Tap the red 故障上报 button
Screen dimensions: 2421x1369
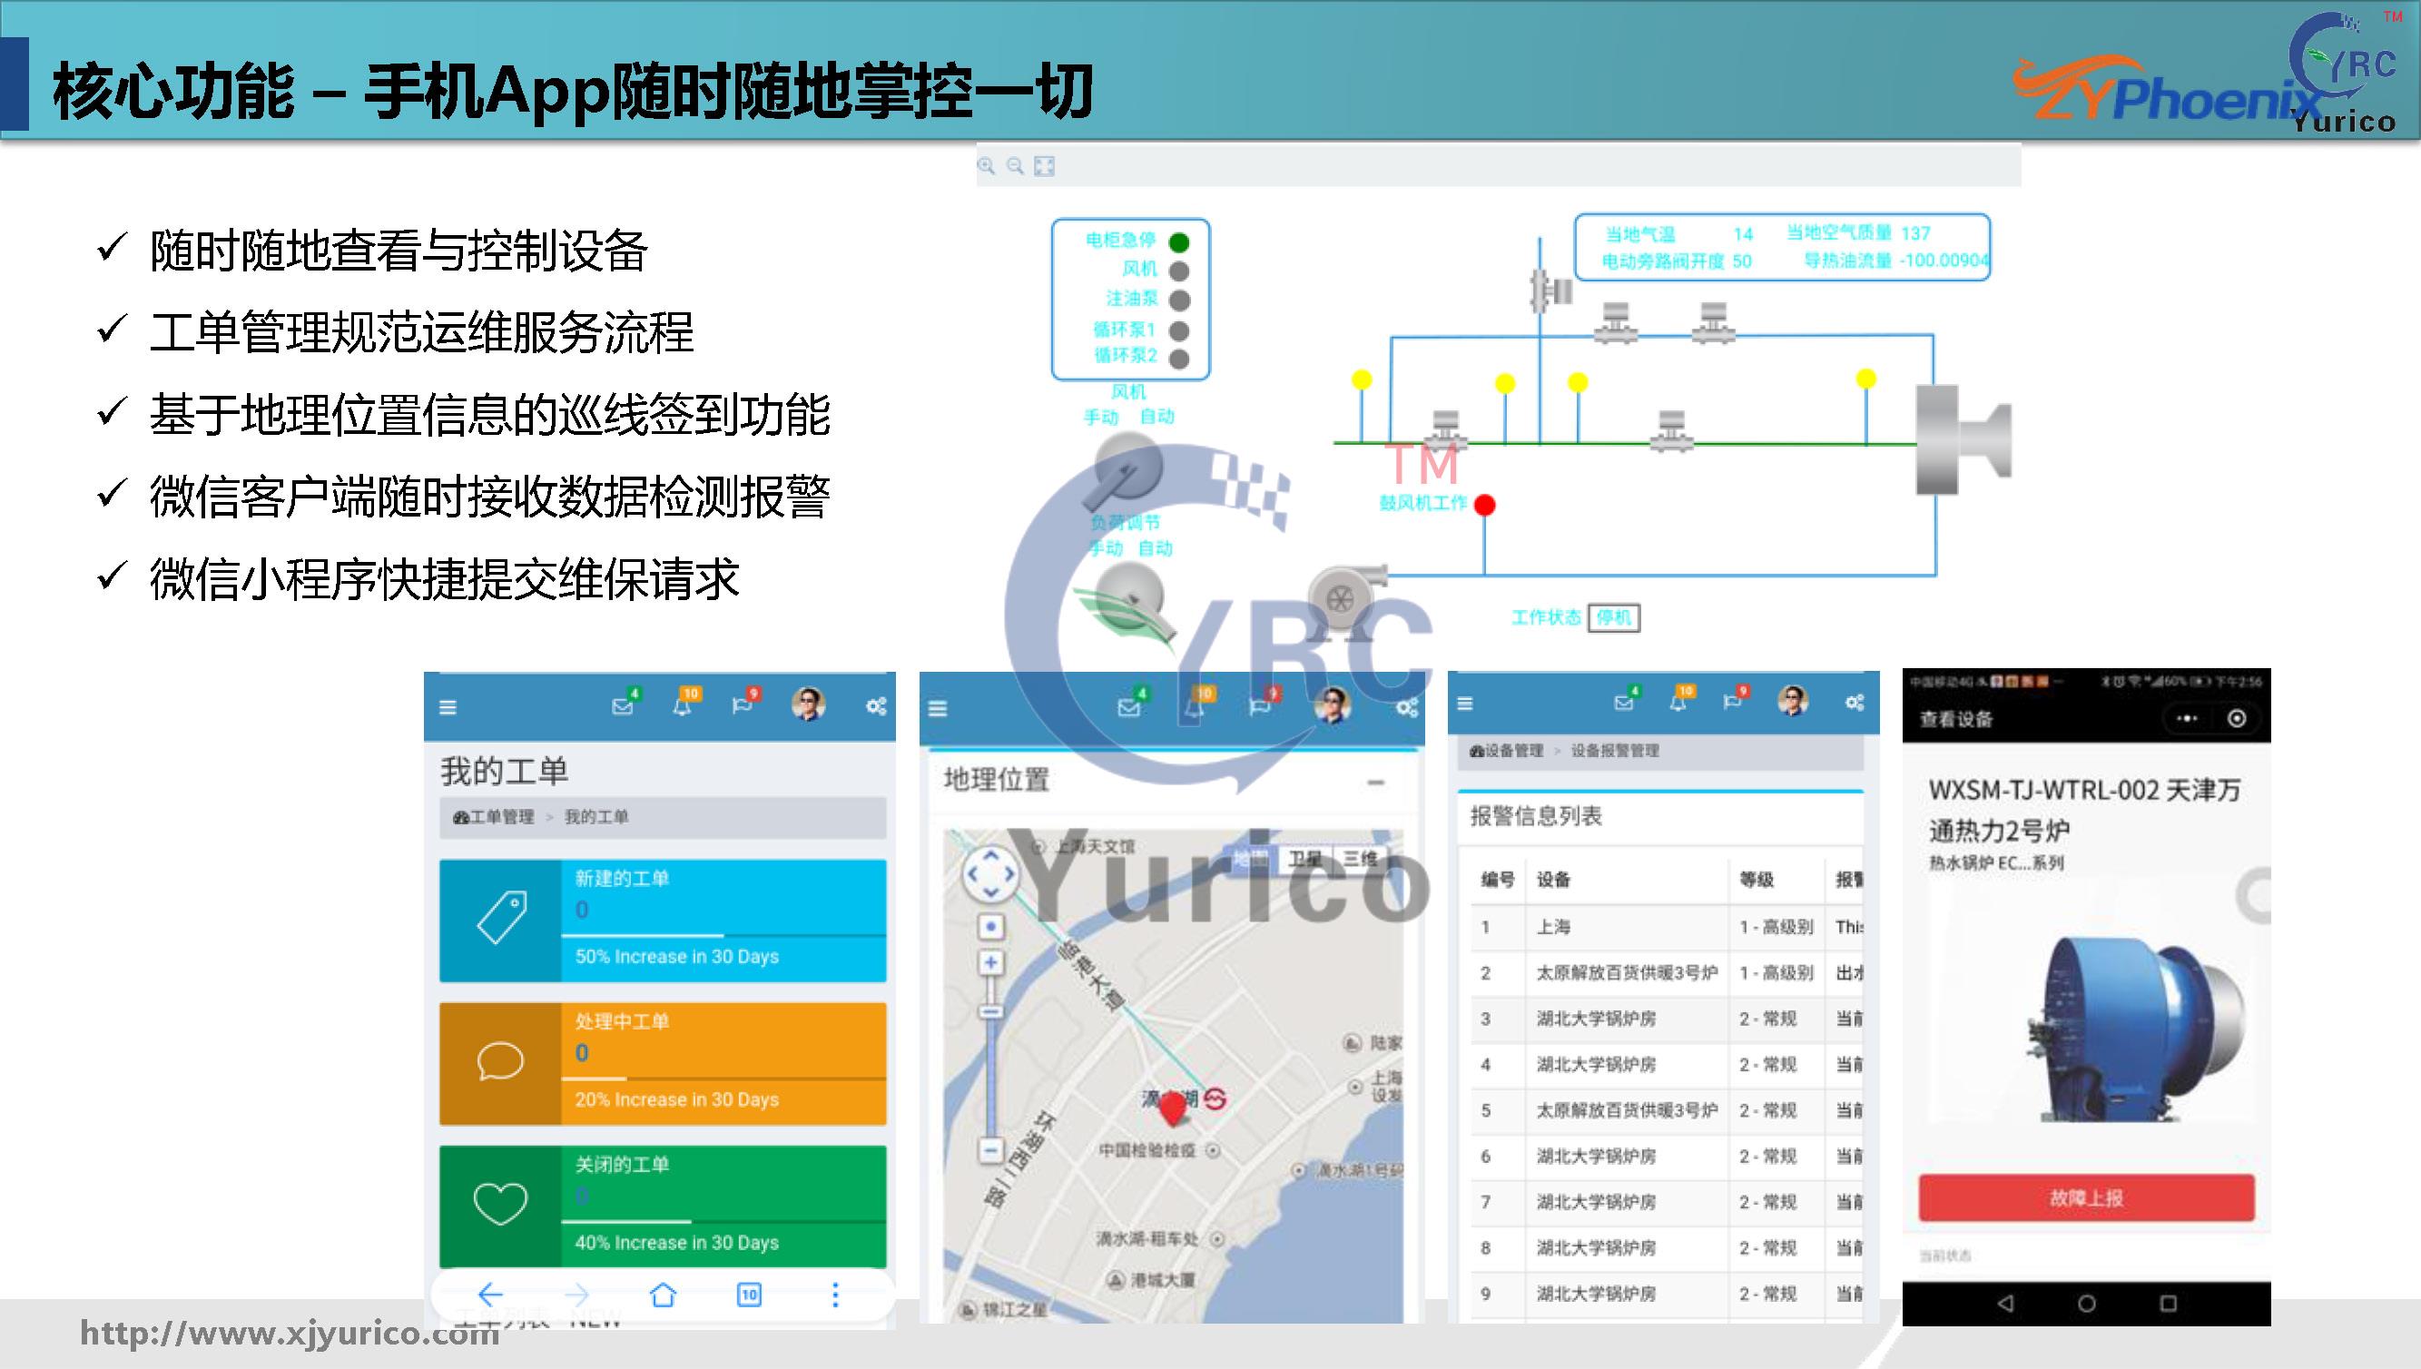click(x=2086, y=1198)
